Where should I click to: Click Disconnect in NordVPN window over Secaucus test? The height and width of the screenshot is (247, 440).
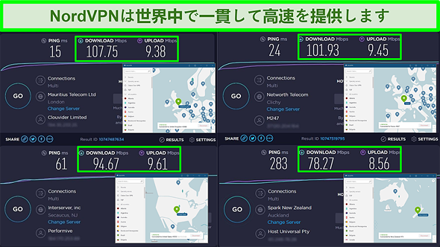pos(196,236)
